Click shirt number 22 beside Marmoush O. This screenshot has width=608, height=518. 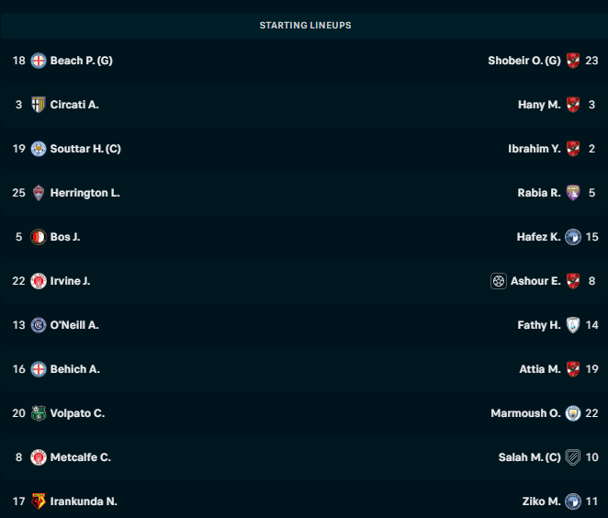(591, 413)
